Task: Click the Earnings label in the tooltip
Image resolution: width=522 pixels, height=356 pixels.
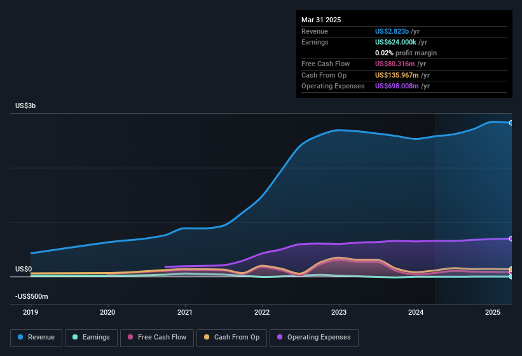Action: pos(315,42)
